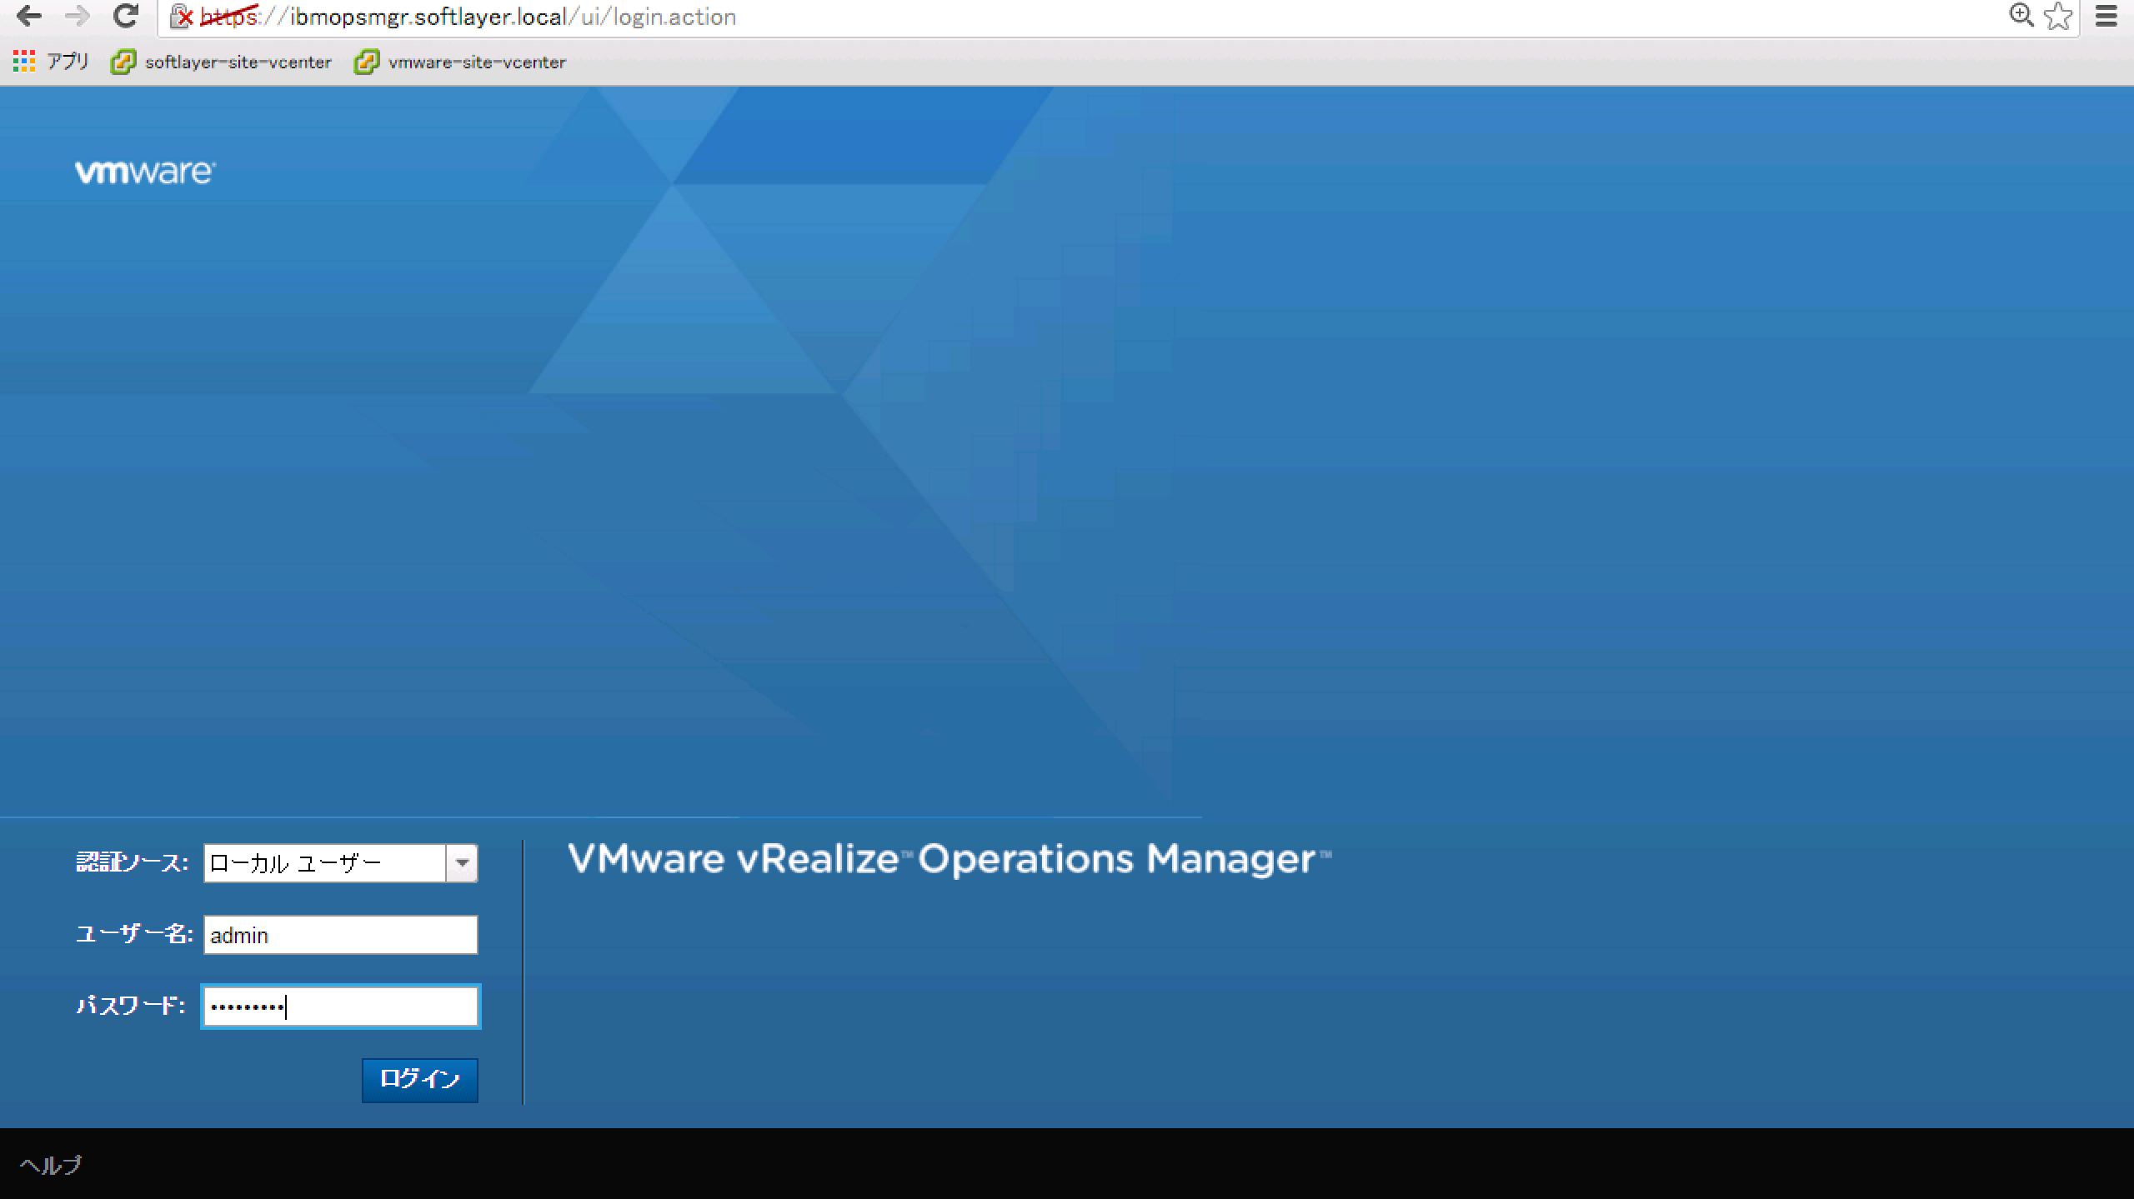
Task: Click the アプリ apps launcher icon
Action: click(23, 62)
